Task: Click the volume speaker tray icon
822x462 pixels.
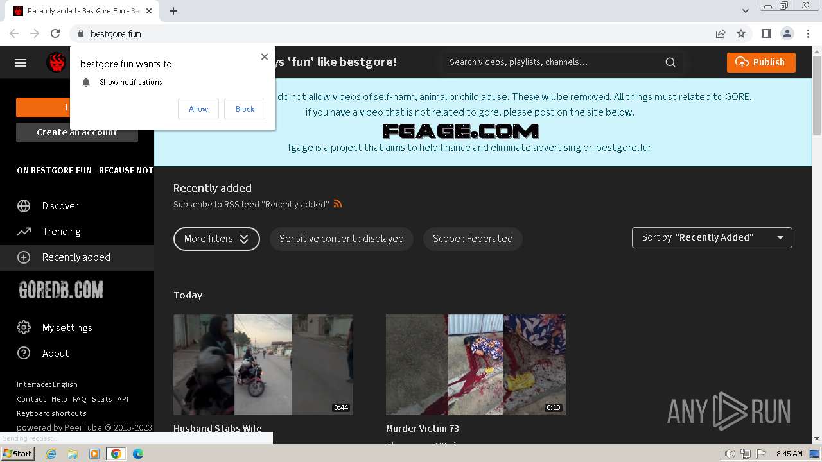Action: click(x=730, y=454)
